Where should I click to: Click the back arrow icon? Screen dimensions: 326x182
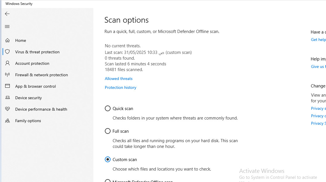point(7,14)
